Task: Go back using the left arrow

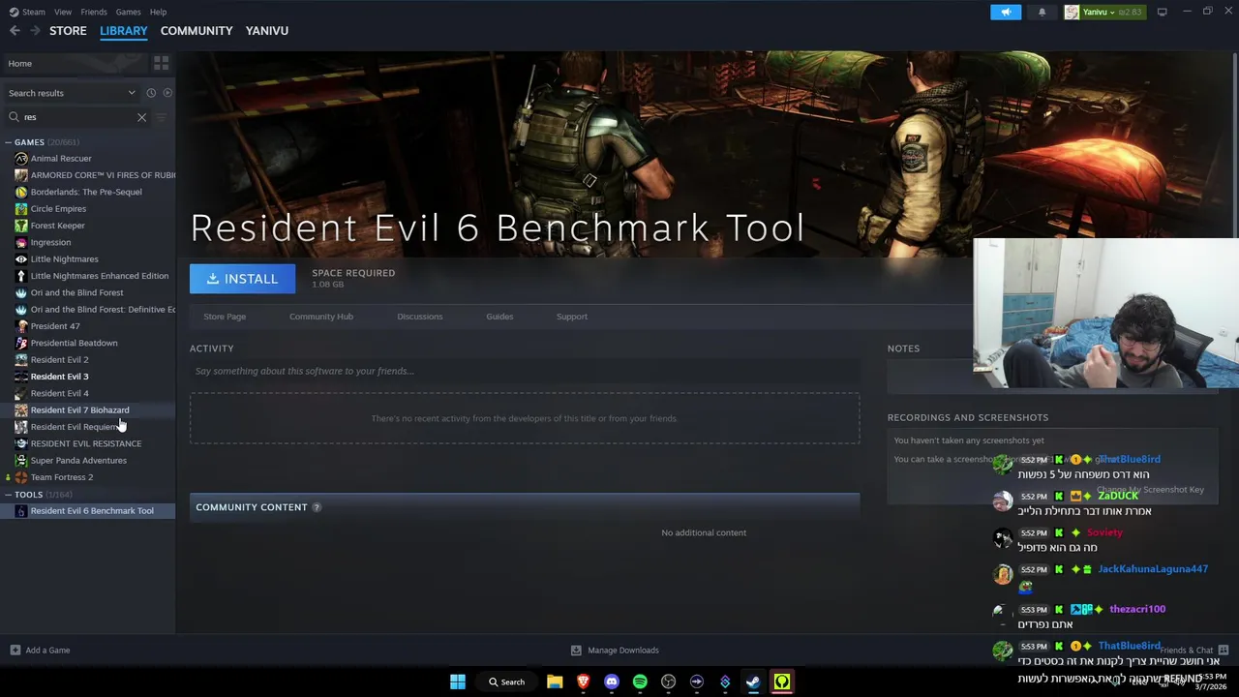Action: (x=15, y=31)
